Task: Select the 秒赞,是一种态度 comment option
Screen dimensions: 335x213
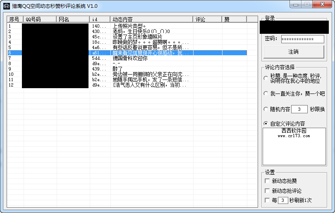Action: [266, 78]
